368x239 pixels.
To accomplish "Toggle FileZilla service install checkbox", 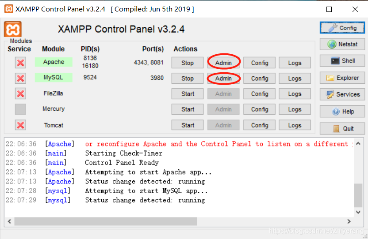I will tap(20, 93).
